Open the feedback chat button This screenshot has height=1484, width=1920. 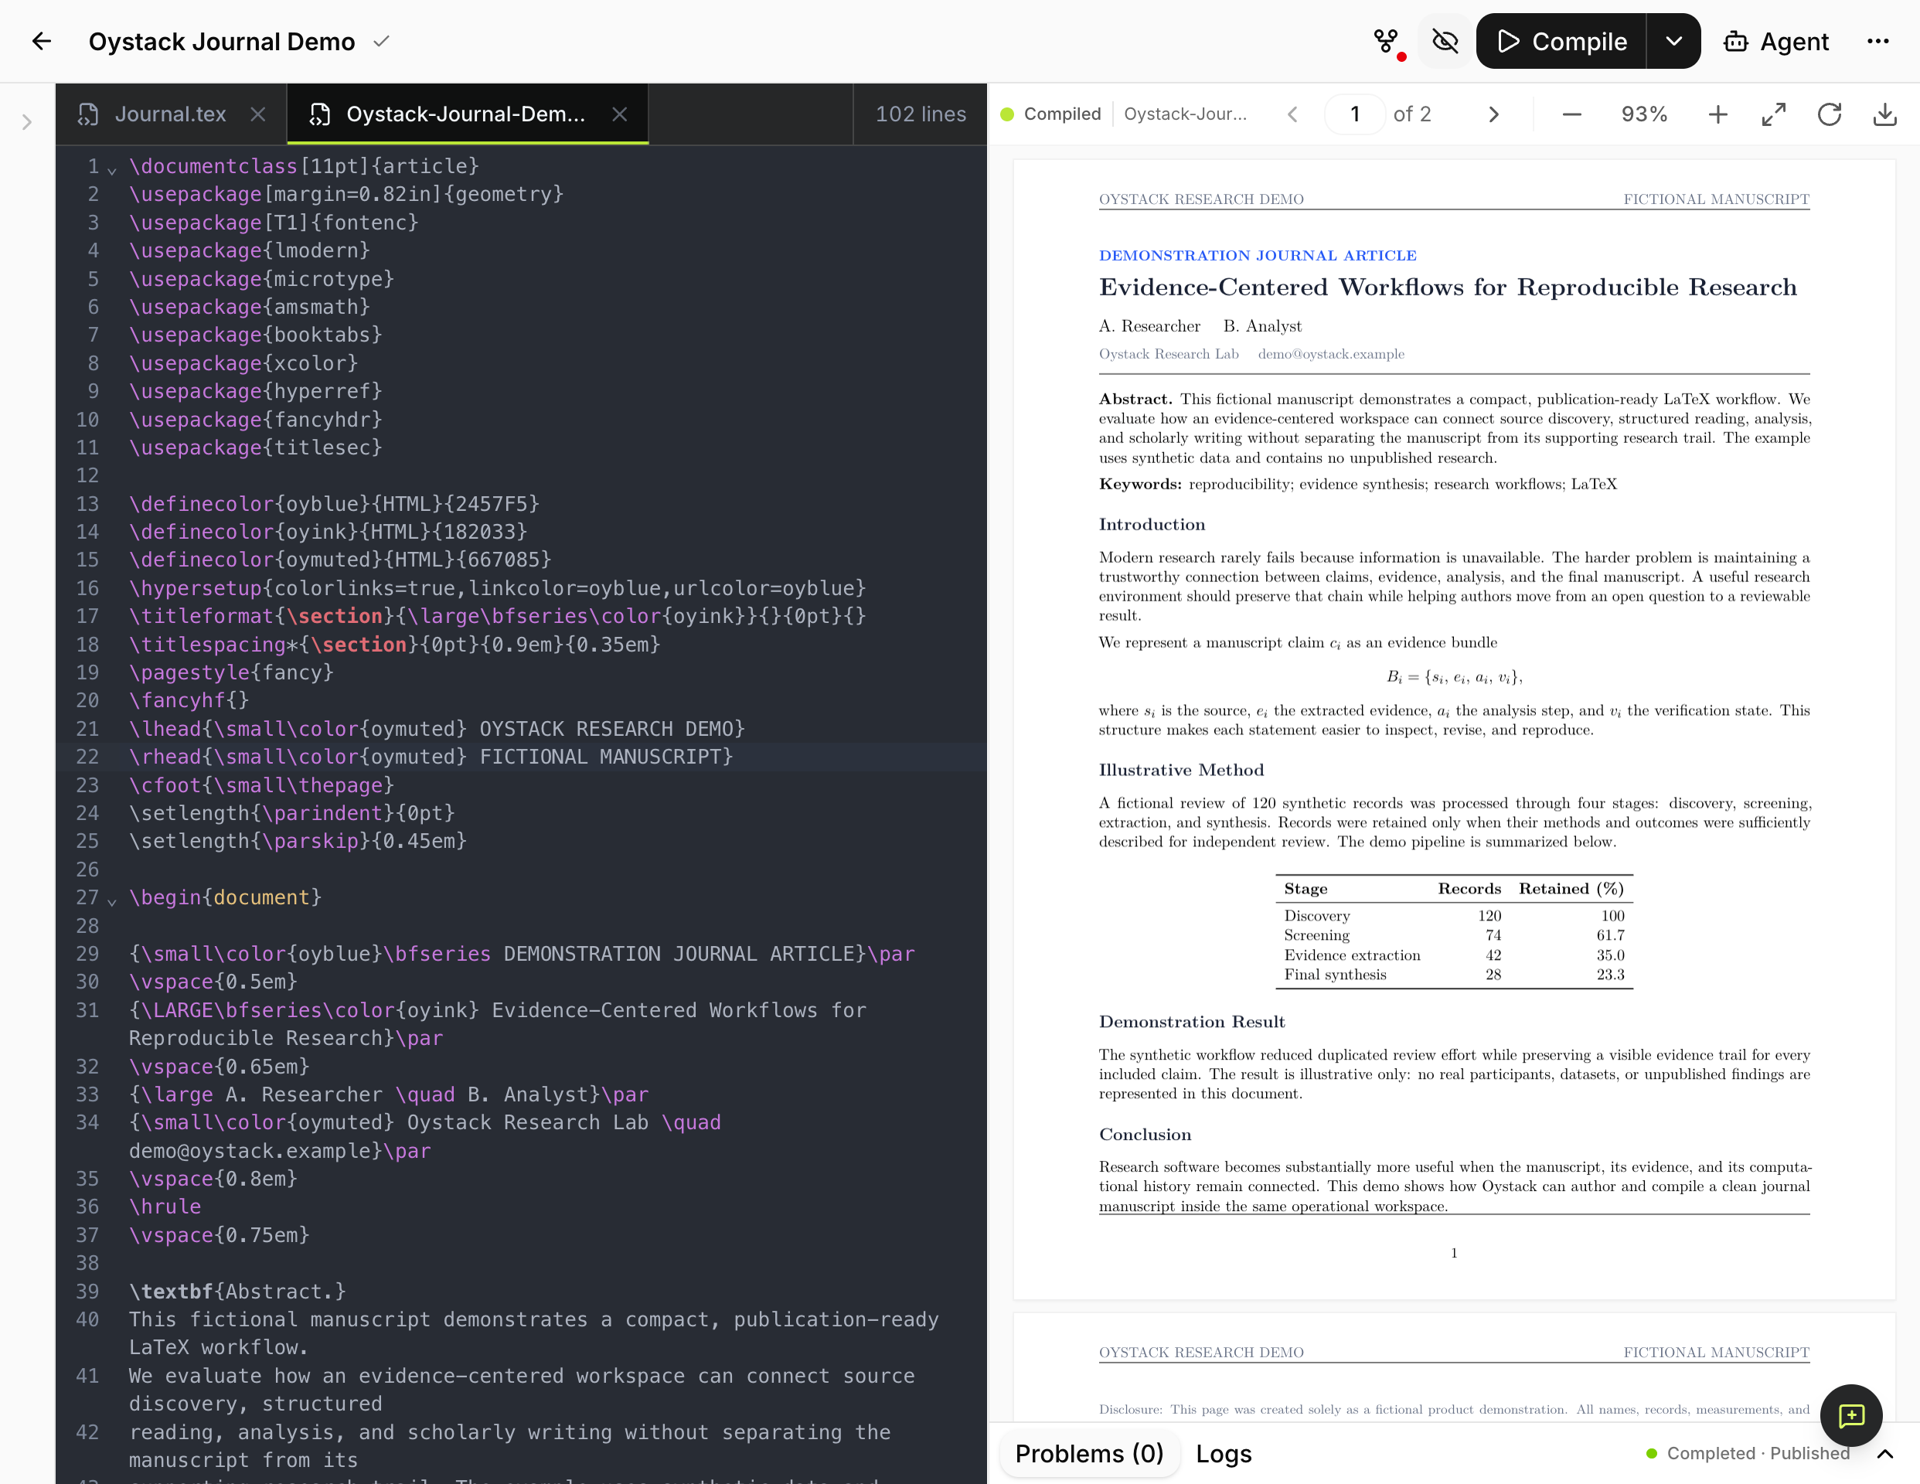(1851, 1415)
